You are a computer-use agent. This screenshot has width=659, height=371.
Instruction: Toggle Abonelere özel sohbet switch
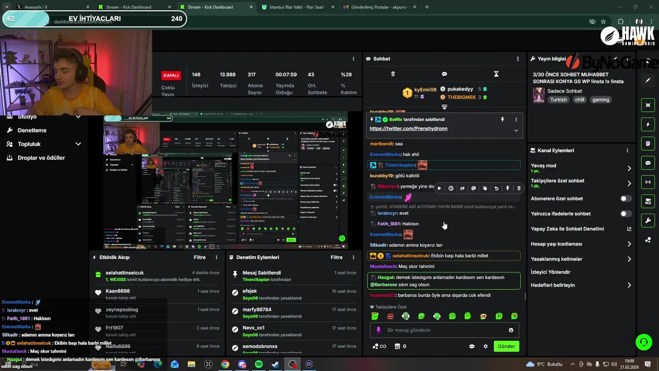pyautogui.click(x=626, y=198)
